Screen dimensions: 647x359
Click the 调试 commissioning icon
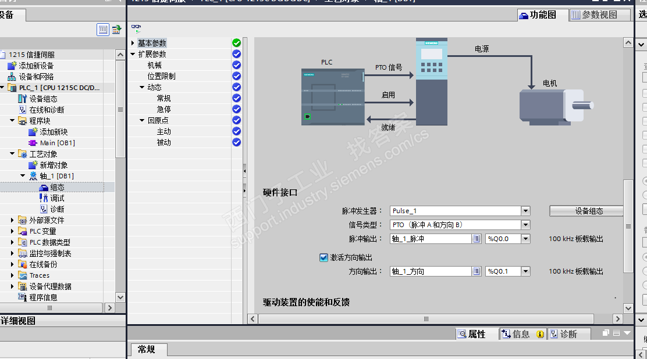tap(43, 198)
